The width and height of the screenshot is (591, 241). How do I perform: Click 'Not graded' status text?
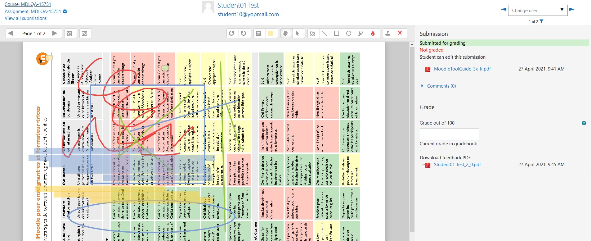(x=432, y=50)
